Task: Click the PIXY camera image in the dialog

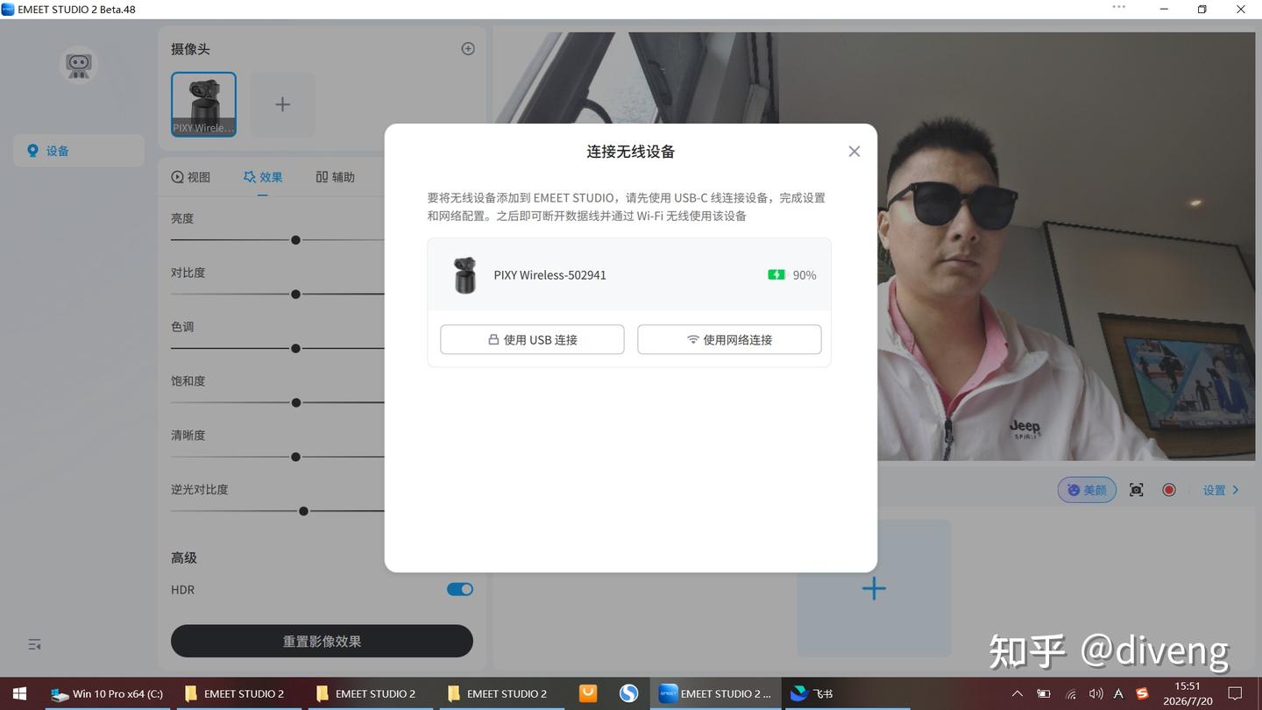Action: (x=464, y=275)
